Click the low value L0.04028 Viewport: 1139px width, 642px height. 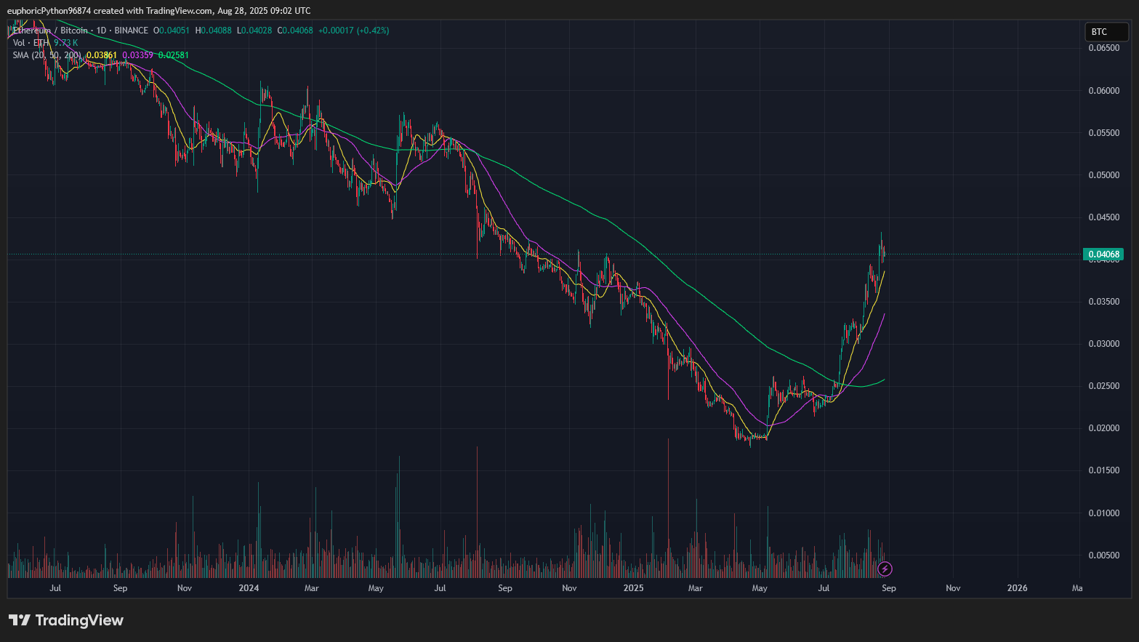(x=254, y=31)
